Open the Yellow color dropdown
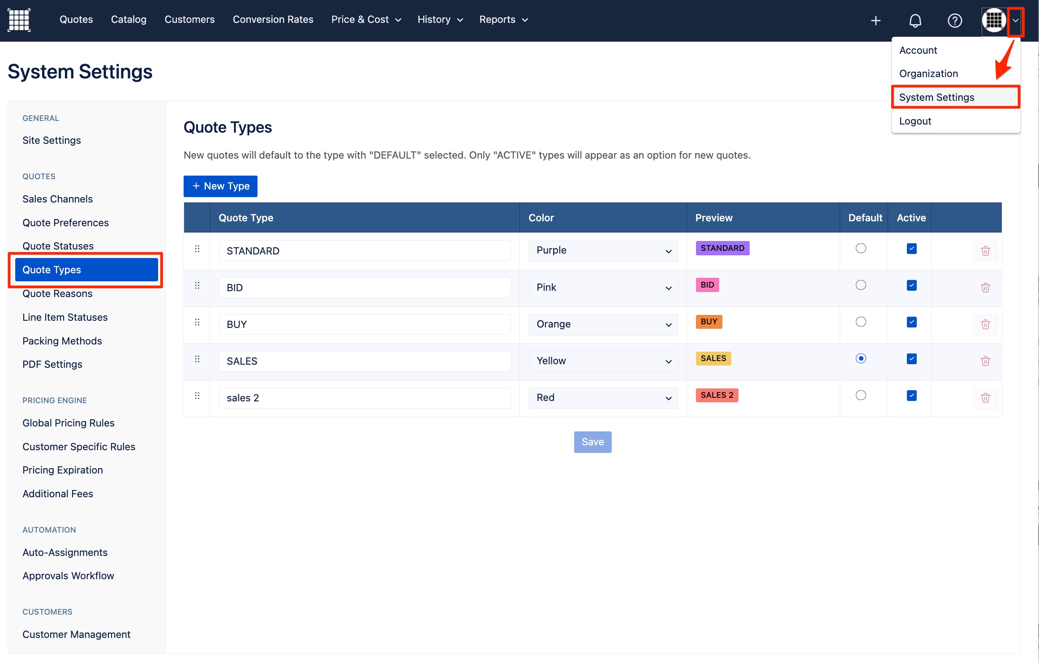Viewport: 1039px width, 663px height. pyautogui.click(x=603, y=361)
